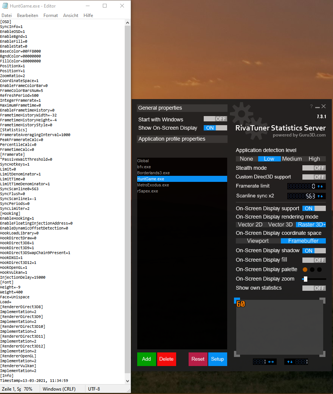Screen dimensions: 333x394
Task: Click Notepad scrollbar down arrow
Action: 128,381
